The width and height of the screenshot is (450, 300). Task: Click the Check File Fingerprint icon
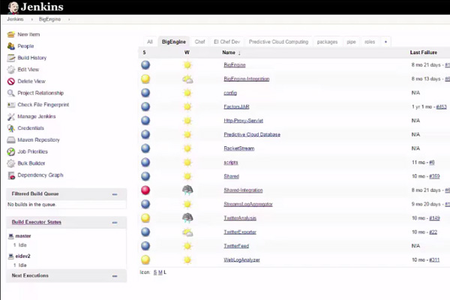click(11, 105)
